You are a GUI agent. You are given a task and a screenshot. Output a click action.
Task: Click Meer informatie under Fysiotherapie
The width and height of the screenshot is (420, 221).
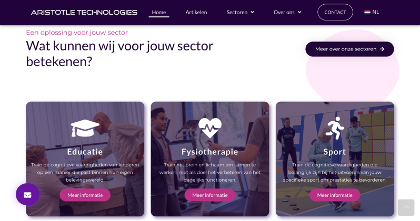click(x=210, y=195)
